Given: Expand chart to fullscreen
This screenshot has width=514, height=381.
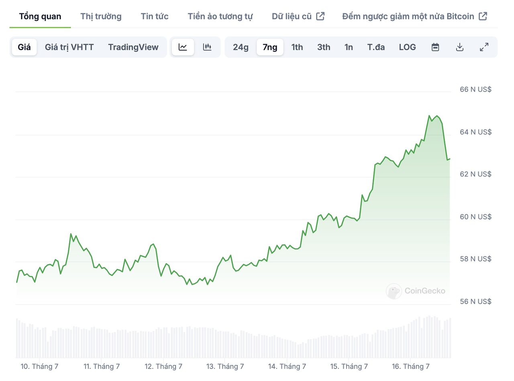Looking at the screenshot, I should pyautogui.click(x=484, y=47).
